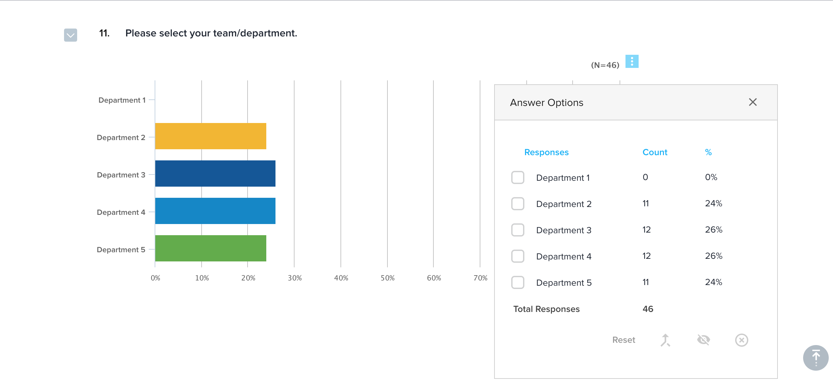Click the green Department 5 bar
The width and height of the screenshot is (833, 390).
(210, 248)
